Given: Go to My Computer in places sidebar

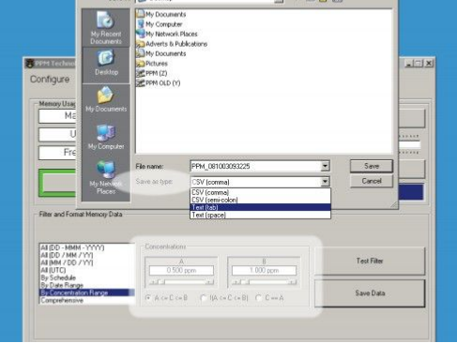Looking at the screenshot, I should click(x=106, y=138).
